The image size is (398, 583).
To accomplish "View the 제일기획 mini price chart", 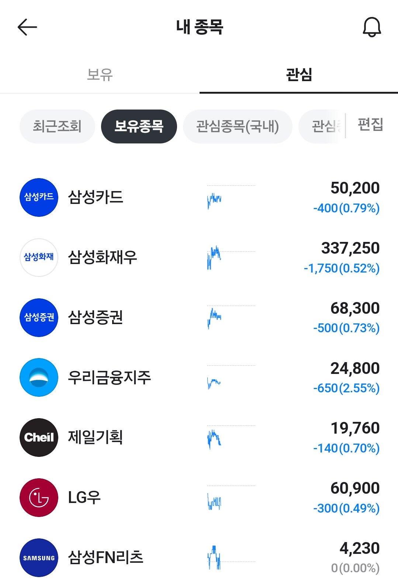I will 231,437.
